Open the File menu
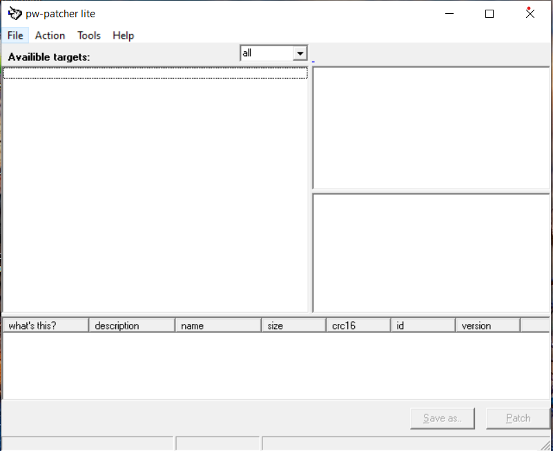Viewport: 553px width, 451px height. (x=15, y=35)
